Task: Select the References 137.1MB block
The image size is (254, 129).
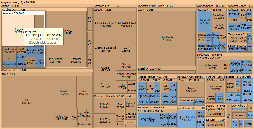Action: click(62, 118)
